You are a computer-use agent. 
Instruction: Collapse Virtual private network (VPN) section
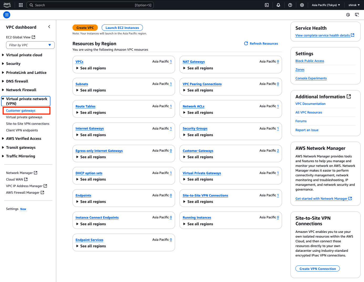click(x=26, y=101)
